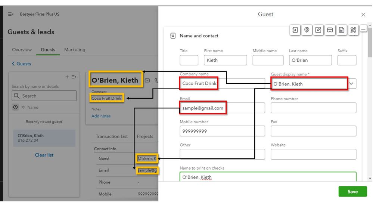
Task: Click into the Fax field
Action: tap(313, 131)
